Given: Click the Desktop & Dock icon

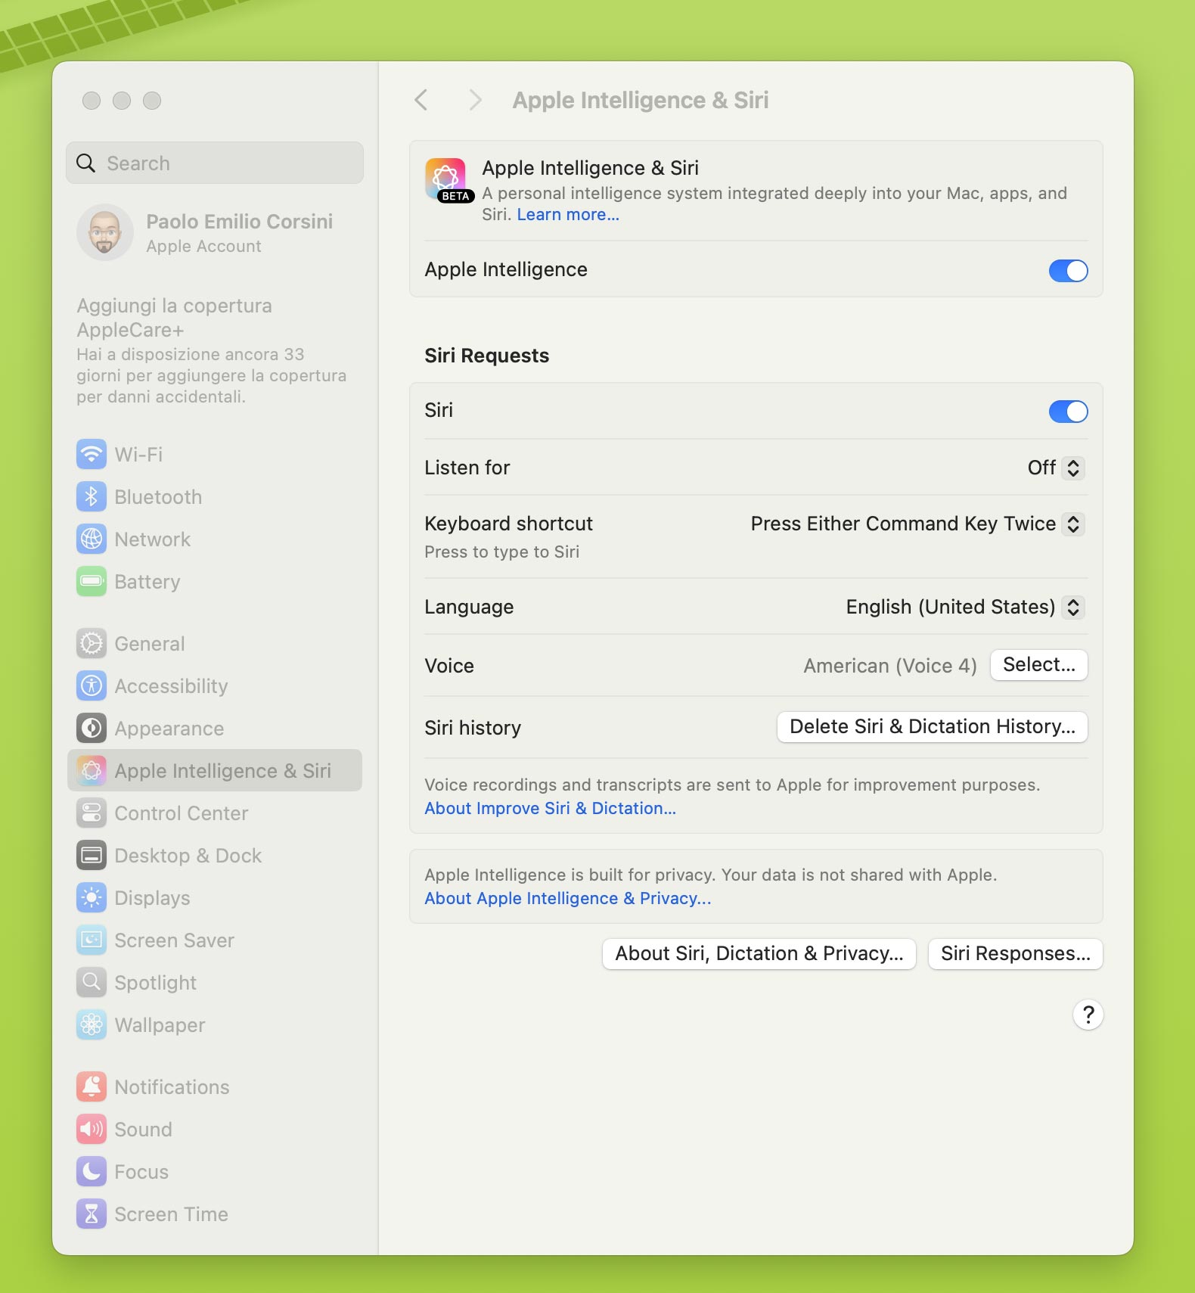Looking at the screenshot, I should (x=92, y=855).
